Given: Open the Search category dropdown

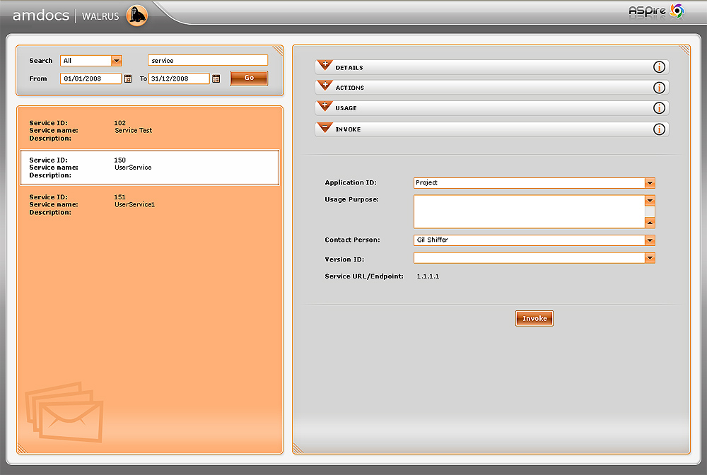Looking at the screenshot, I should click(x=117, y=61).
